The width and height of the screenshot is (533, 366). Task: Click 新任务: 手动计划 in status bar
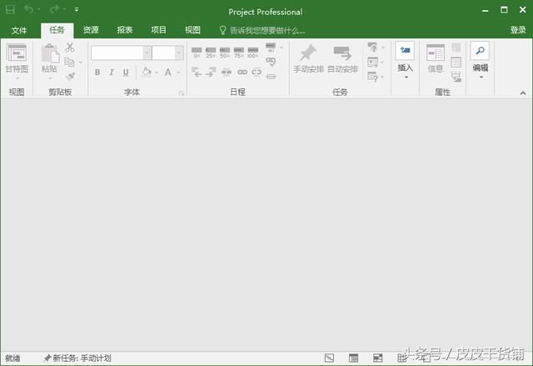tap(77, 358)
